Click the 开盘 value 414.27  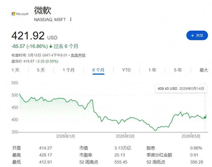[x=46, y=148]
